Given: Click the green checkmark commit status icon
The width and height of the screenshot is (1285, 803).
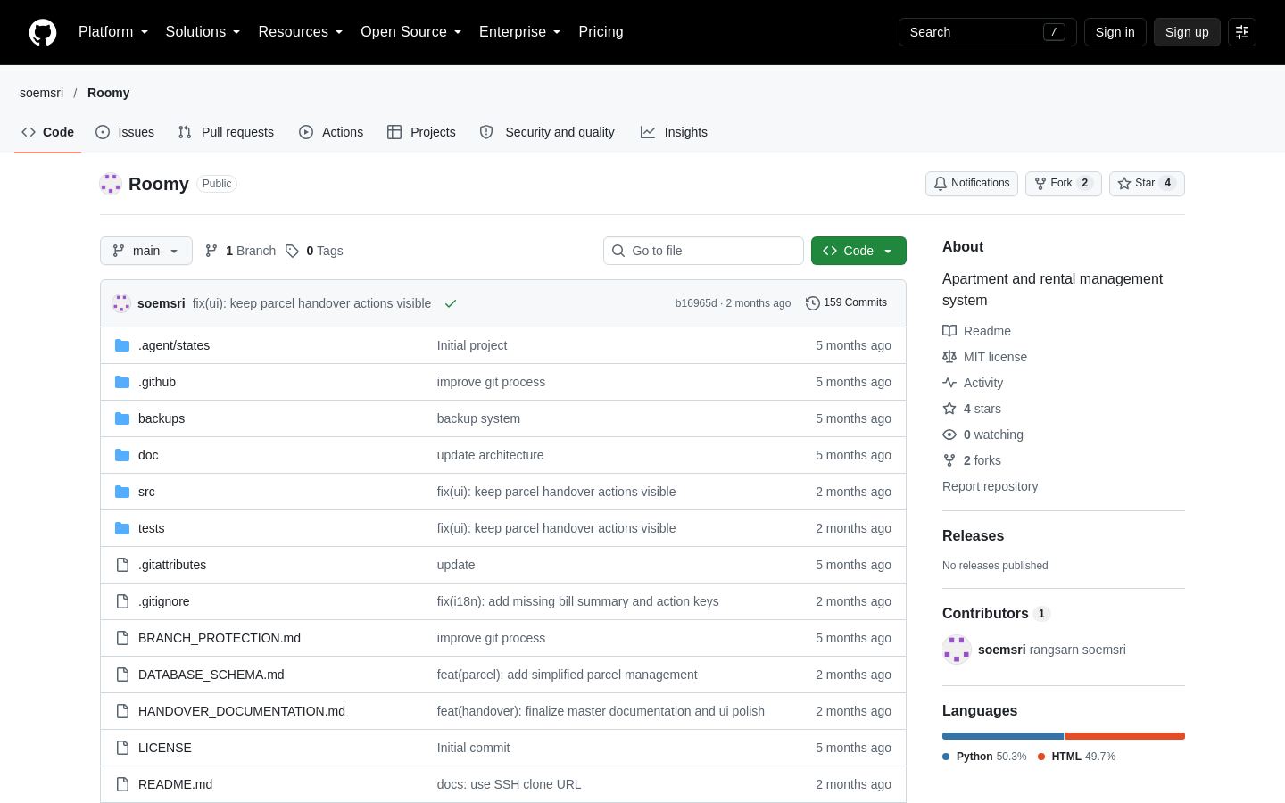Looking at the screenshot, I should pyautogui.click(x=451, y=303).
